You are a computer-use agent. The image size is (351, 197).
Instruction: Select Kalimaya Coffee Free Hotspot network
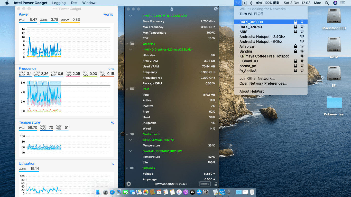pos(264,56)
